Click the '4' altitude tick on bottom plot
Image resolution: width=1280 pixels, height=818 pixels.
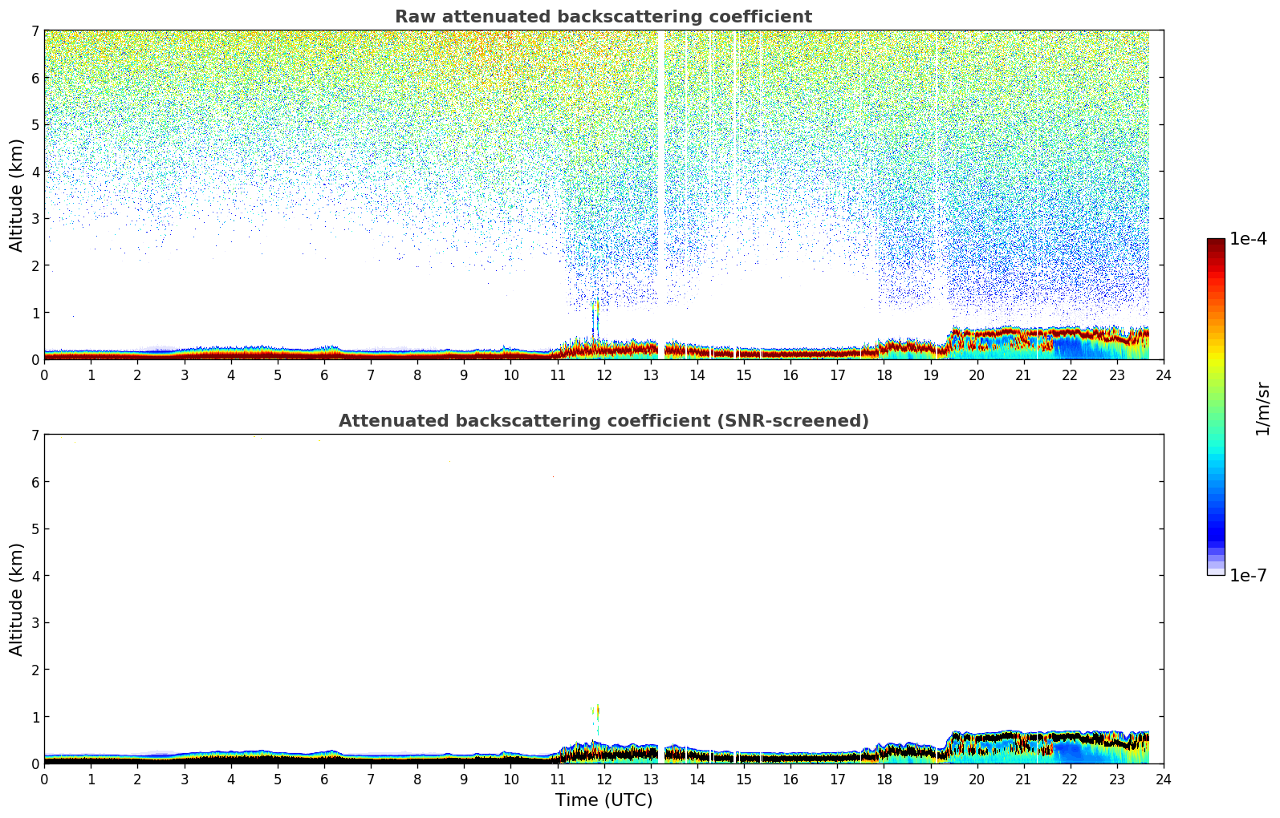[x=35, y=576]
